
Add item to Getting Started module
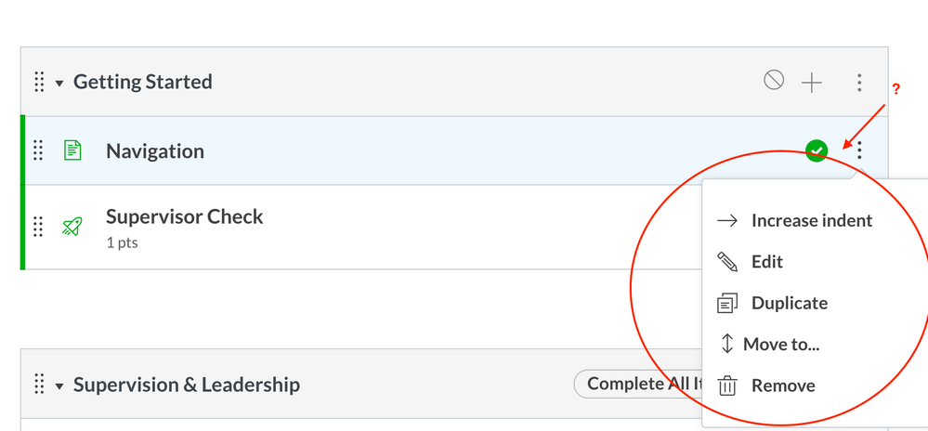click(x=812, y=83)
